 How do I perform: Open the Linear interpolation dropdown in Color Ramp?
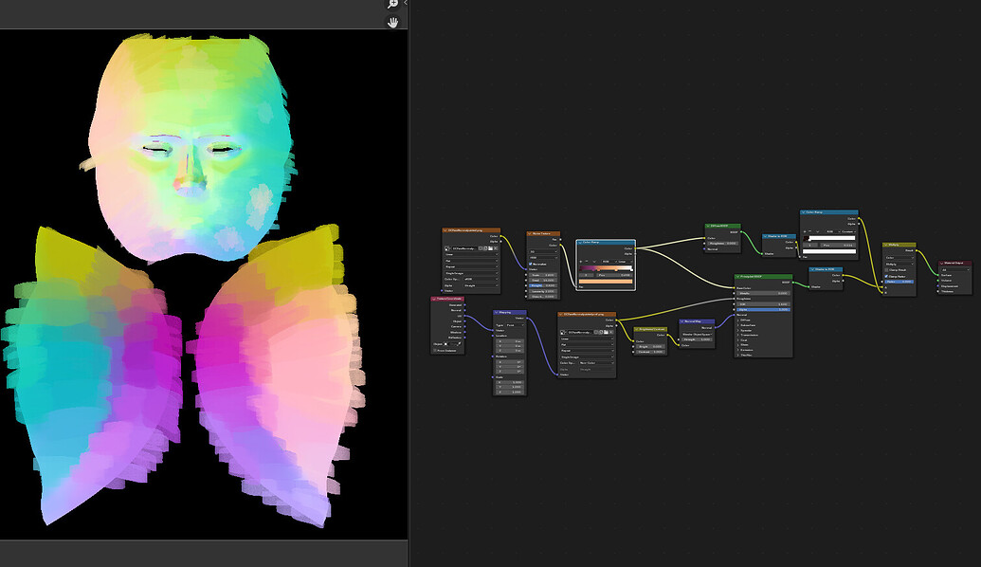[x=625, y=262]
